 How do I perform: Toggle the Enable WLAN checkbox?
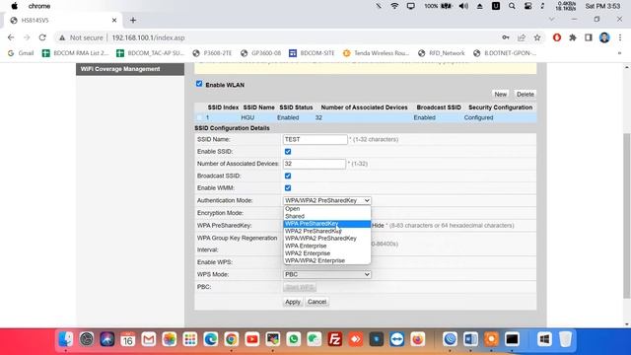point(199,84)
